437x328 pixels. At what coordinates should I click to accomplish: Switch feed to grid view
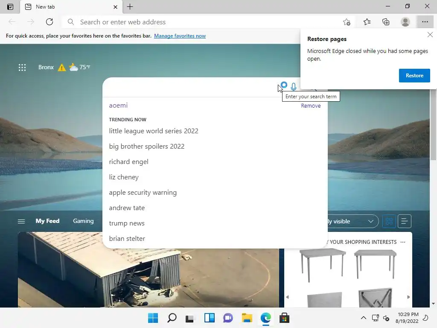tap(389, 222)
